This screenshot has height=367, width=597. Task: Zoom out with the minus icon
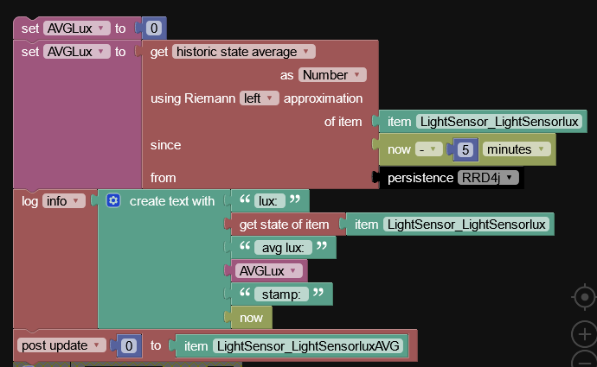coord(584,359)
